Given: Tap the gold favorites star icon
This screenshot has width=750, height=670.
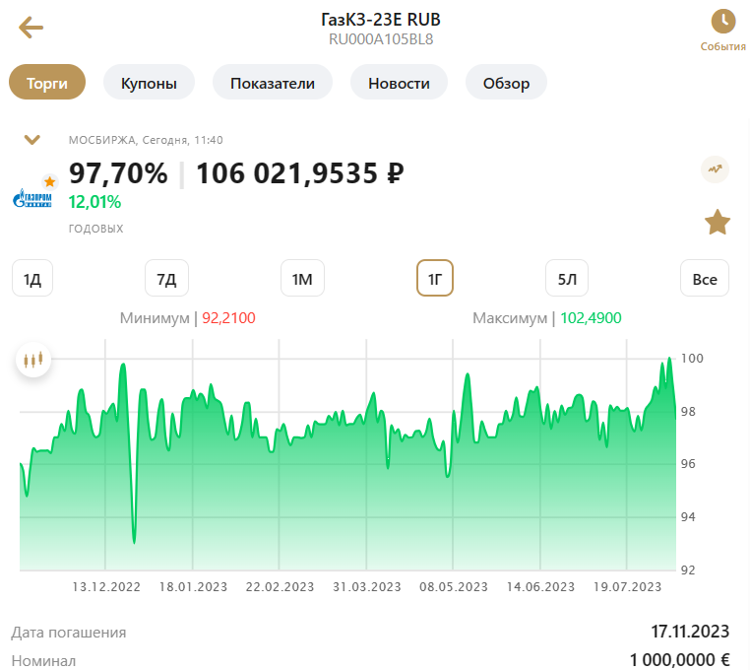Looking at the screenshot, I should [718, 223].
